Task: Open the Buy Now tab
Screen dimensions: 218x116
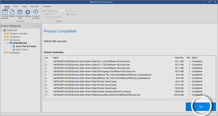Action: tap(35, 6)
